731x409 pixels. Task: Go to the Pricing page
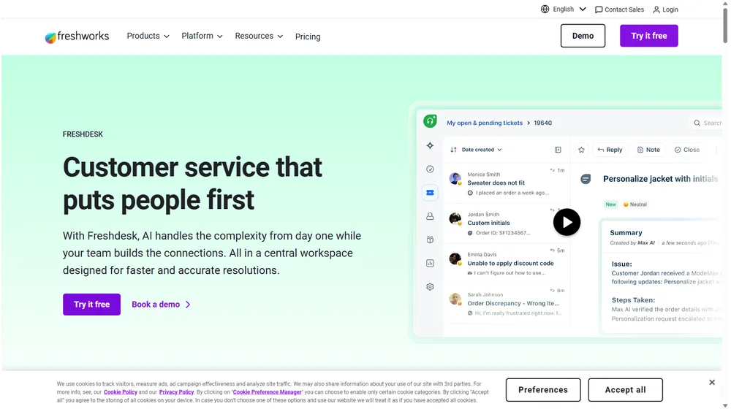[x=308, y=37]
